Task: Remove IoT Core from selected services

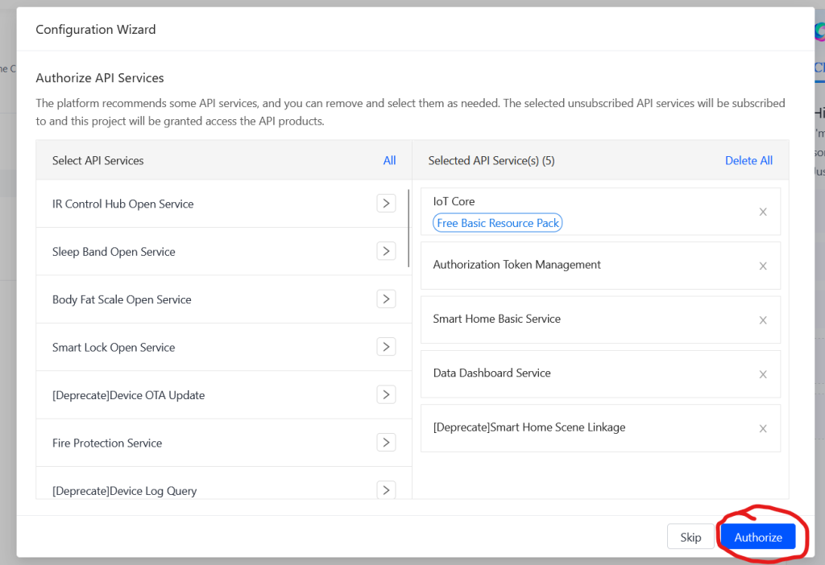Action: (763, 212)
